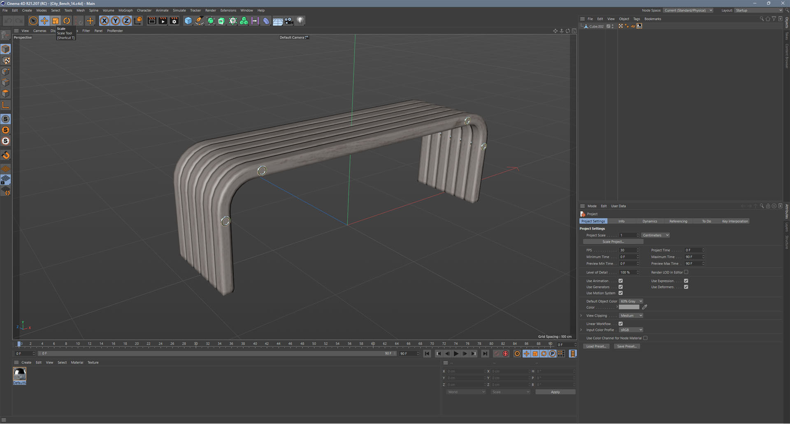Switch to Model mode in left palette
Viewport: 790px width, 424px height.
click(6, 49)
